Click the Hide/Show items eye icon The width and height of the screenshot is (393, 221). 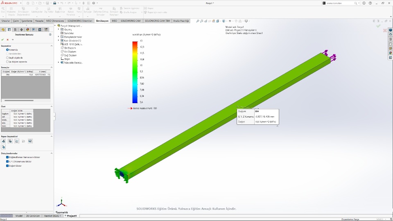[x=230, y=21]
